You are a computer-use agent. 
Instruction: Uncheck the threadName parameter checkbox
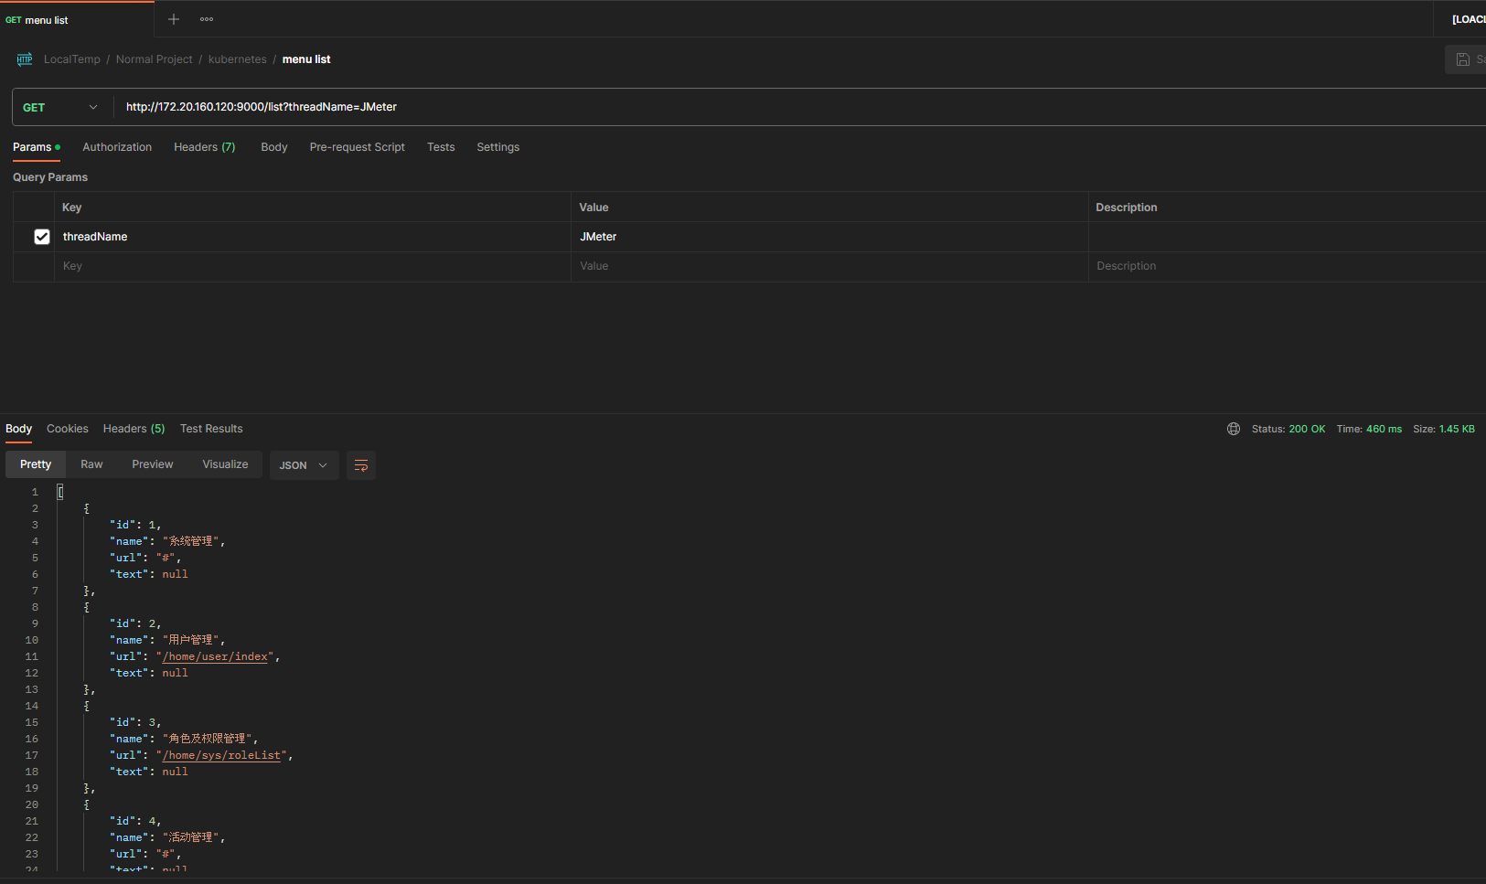(42, 237)
